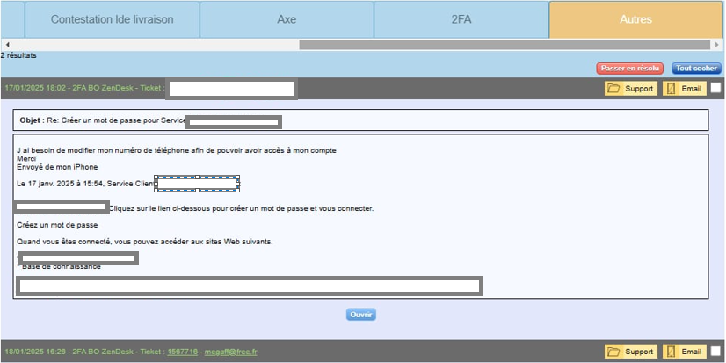The height and width of the screenshot is (363, 726).
Task: Click Email button for 17/01/2025 ticket
Action: [x=685, y=89]
